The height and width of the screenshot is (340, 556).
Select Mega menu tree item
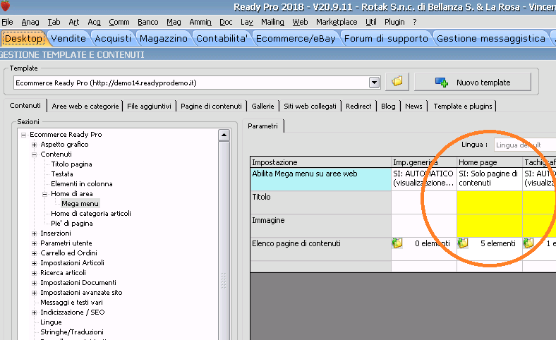tap(80, 203)
